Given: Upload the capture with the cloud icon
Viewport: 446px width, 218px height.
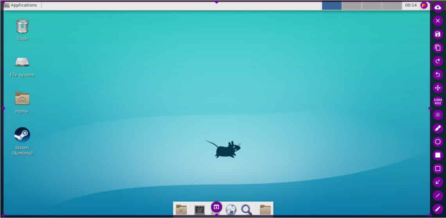Looking at the screenshot, I should tap(438, 7).
